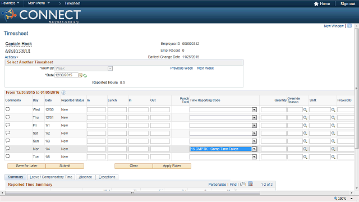Open Comp Time Taken dropdown on Mon row
Screen dimensions: 359x202
click(254, 149)
